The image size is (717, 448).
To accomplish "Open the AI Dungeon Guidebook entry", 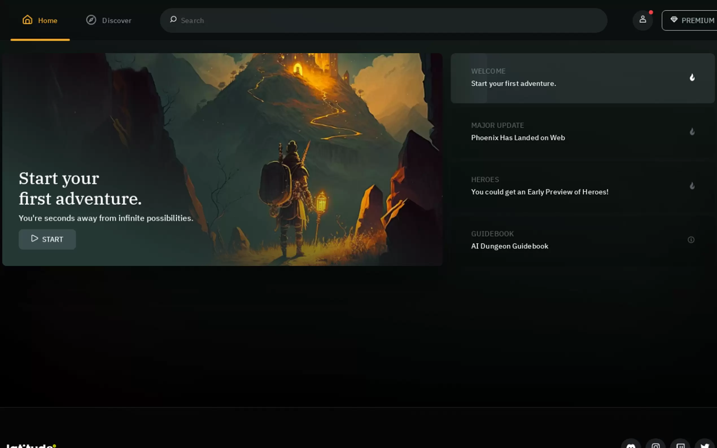I will point(509,246).
